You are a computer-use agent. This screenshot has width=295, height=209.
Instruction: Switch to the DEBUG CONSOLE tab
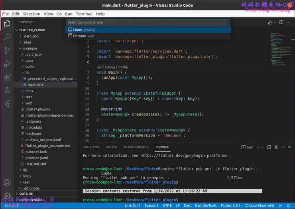[136, 147]
